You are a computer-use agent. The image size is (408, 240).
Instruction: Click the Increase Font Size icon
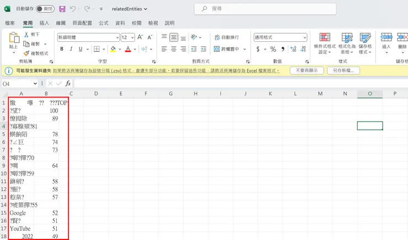pyautogui.click(x=140, y=37)
